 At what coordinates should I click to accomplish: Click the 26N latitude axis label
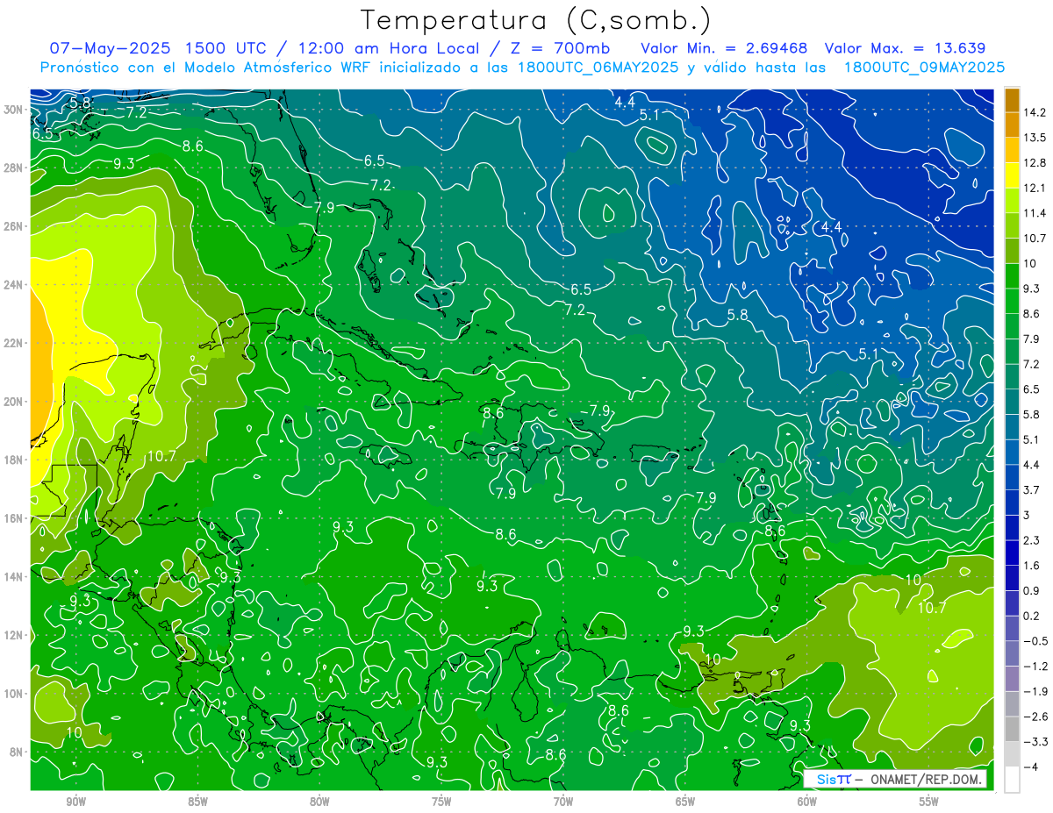pos(15,226)
